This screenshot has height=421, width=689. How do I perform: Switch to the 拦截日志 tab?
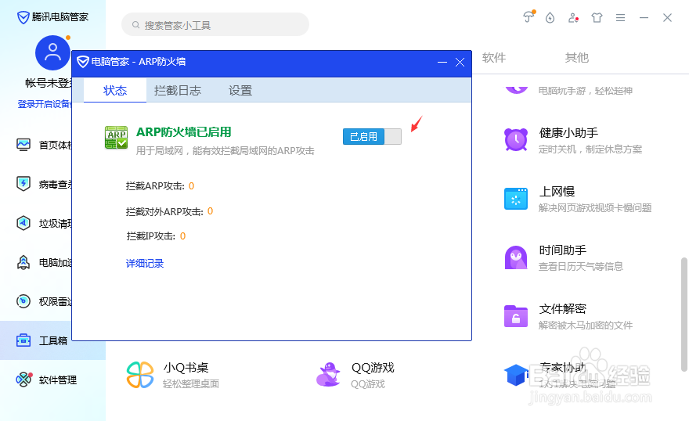(x=178, y=91)
